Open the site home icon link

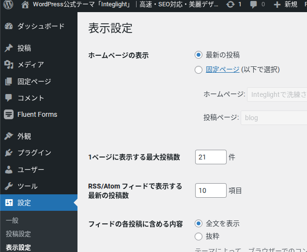pos(25,4)
